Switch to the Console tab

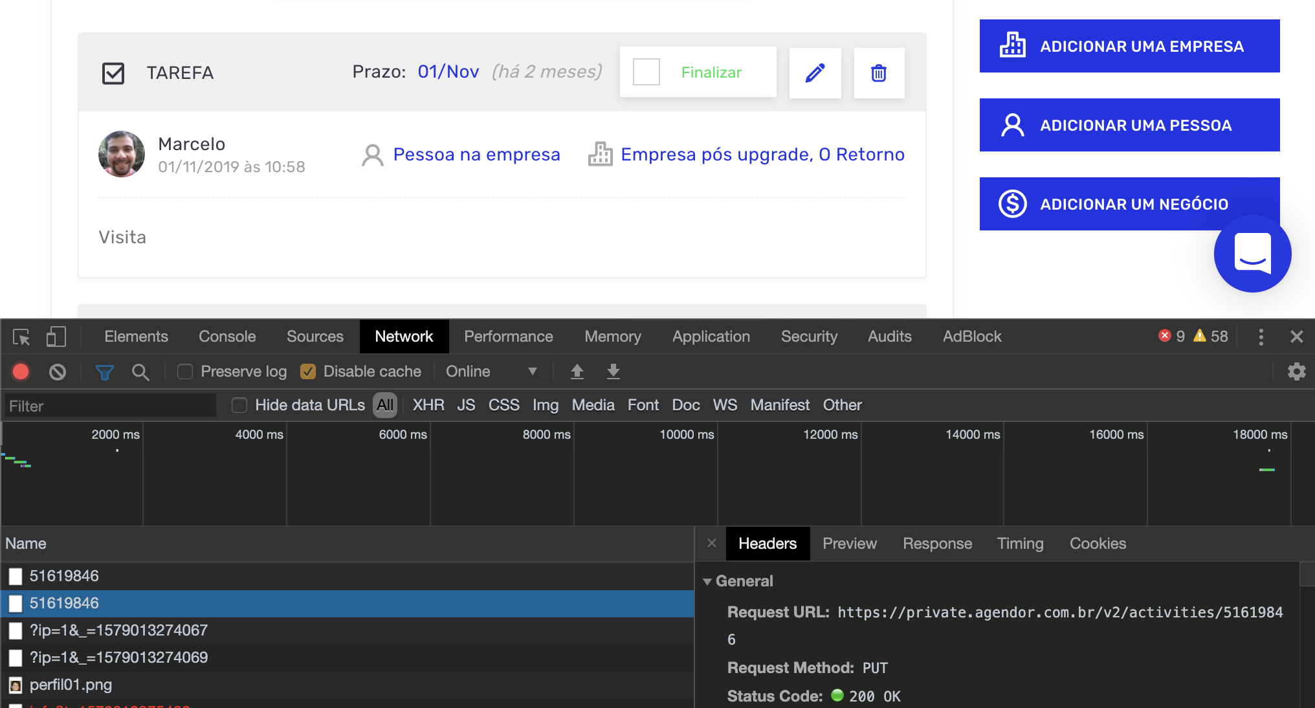(x=227, y=337)
